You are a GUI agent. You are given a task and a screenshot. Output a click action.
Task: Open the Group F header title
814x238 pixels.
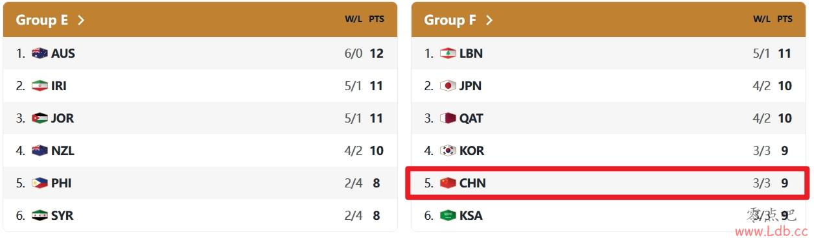(x=450, y=20)
